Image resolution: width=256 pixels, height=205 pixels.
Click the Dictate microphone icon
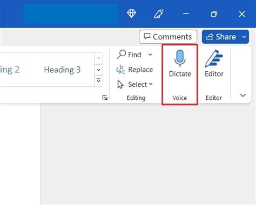click(180, 58)
